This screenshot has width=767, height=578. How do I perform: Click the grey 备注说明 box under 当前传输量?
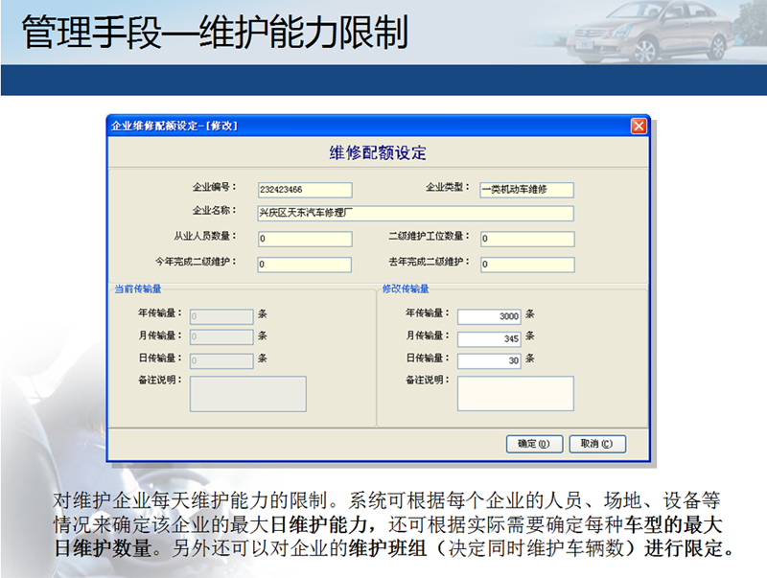(x=247, y=394)
